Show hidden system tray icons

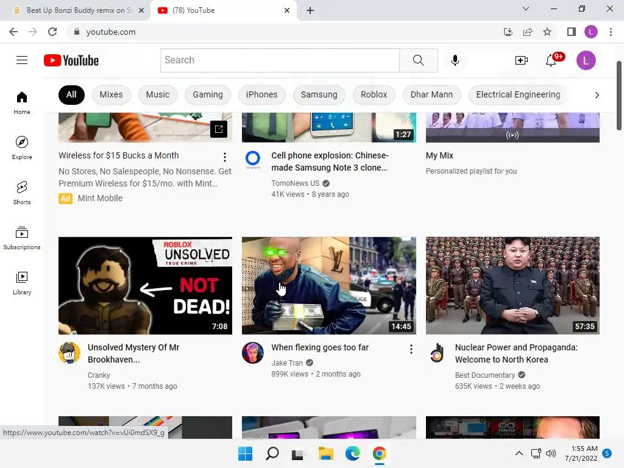click(519, 453)
